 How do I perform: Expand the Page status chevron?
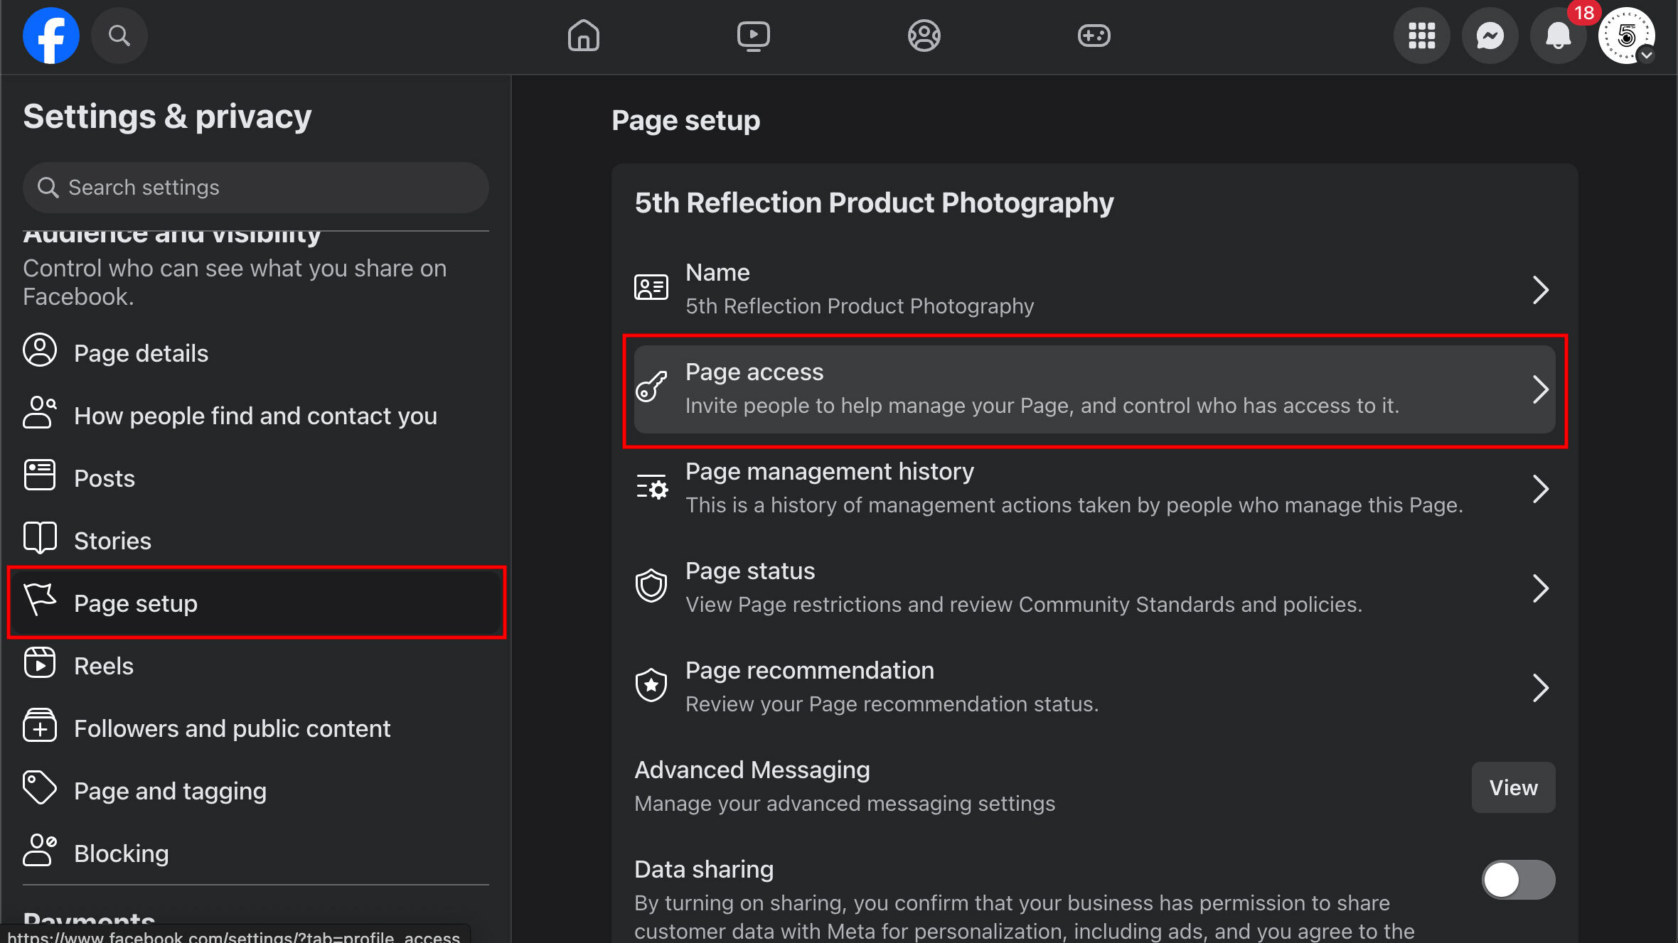[1540, 588]
